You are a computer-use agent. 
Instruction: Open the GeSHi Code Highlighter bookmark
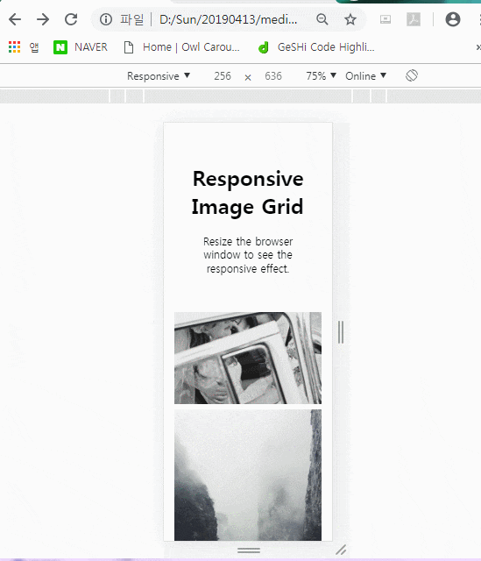point(316,46)
